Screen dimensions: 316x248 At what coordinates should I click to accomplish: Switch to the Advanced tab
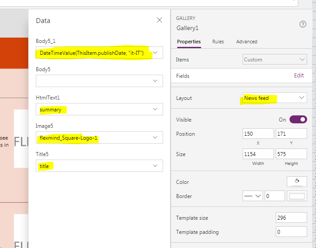[247, 42]
